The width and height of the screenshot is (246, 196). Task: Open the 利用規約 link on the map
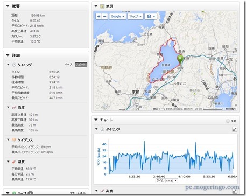tap(230, 109)
